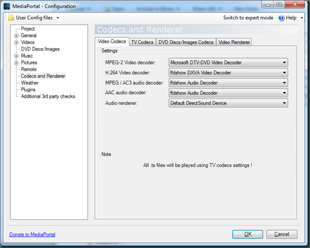Expand the Pictures tree node
Viewport: 310px width, 248px height.
pos(16,63)
